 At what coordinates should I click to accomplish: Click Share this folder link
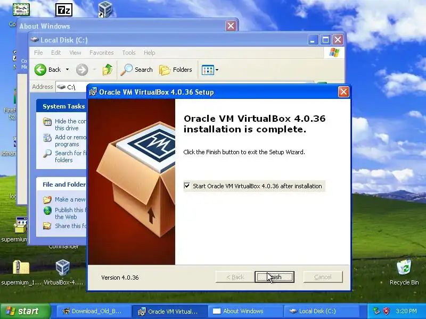pos(70,226)
